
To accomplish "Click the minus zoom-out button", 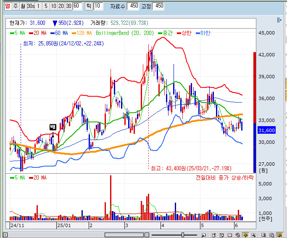I will click(x=147, y=235).
